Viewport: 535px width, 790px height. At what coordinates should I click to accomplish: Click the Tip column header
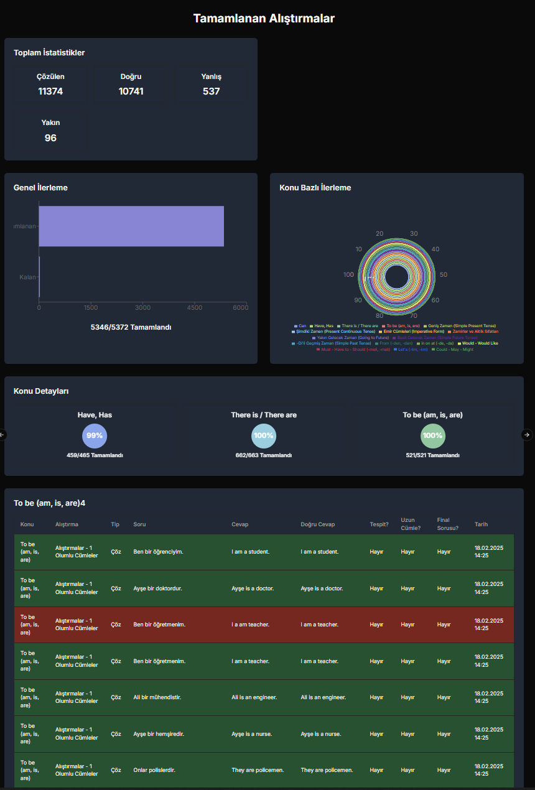pos(114,524)
